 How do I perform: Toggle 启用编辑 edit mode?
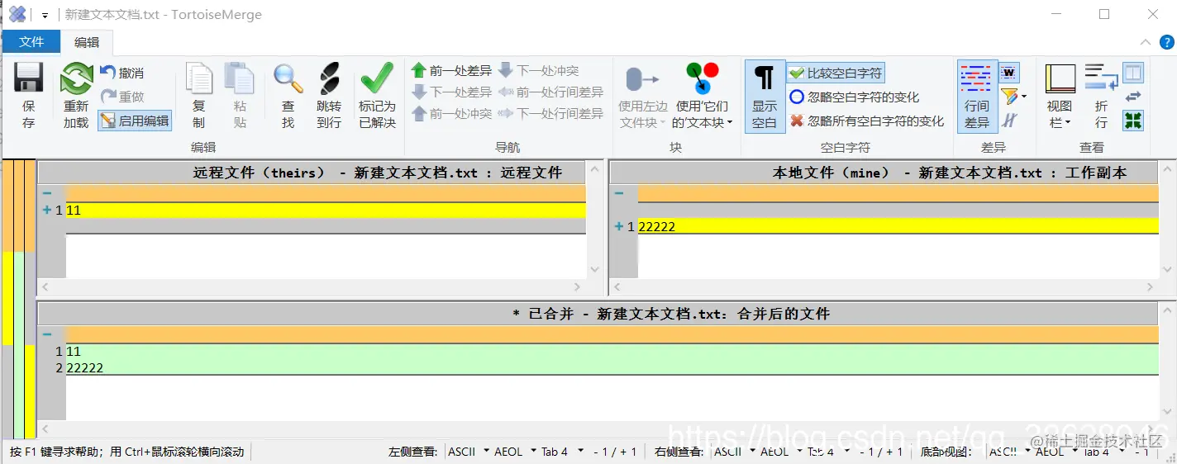[135, 121]
